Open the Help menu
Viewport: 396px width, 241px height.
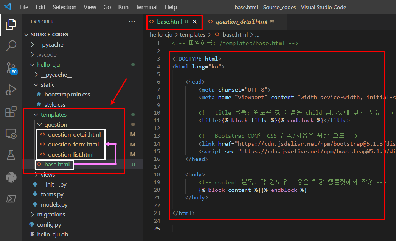tap(171, 7)
